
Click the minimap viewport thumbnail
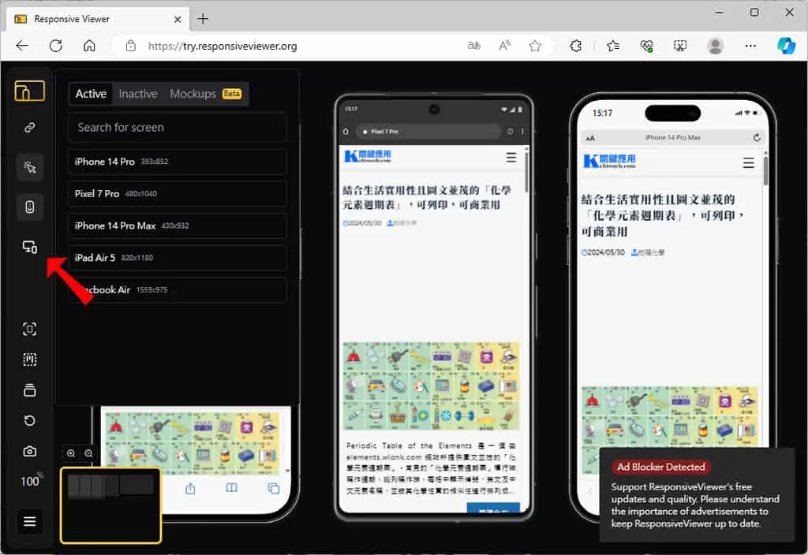point(110,505)
